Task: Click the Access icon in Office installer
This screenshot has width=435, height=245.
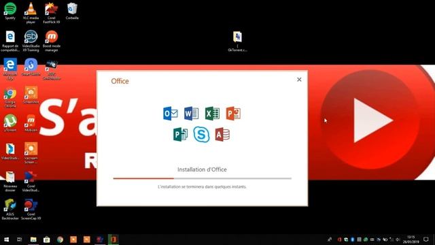Action: coord(222,135)
